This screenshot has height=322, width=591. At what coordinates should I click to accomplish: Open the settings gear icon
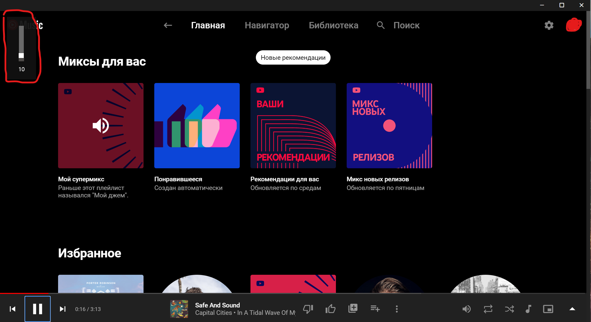click(x=549, y=25)
